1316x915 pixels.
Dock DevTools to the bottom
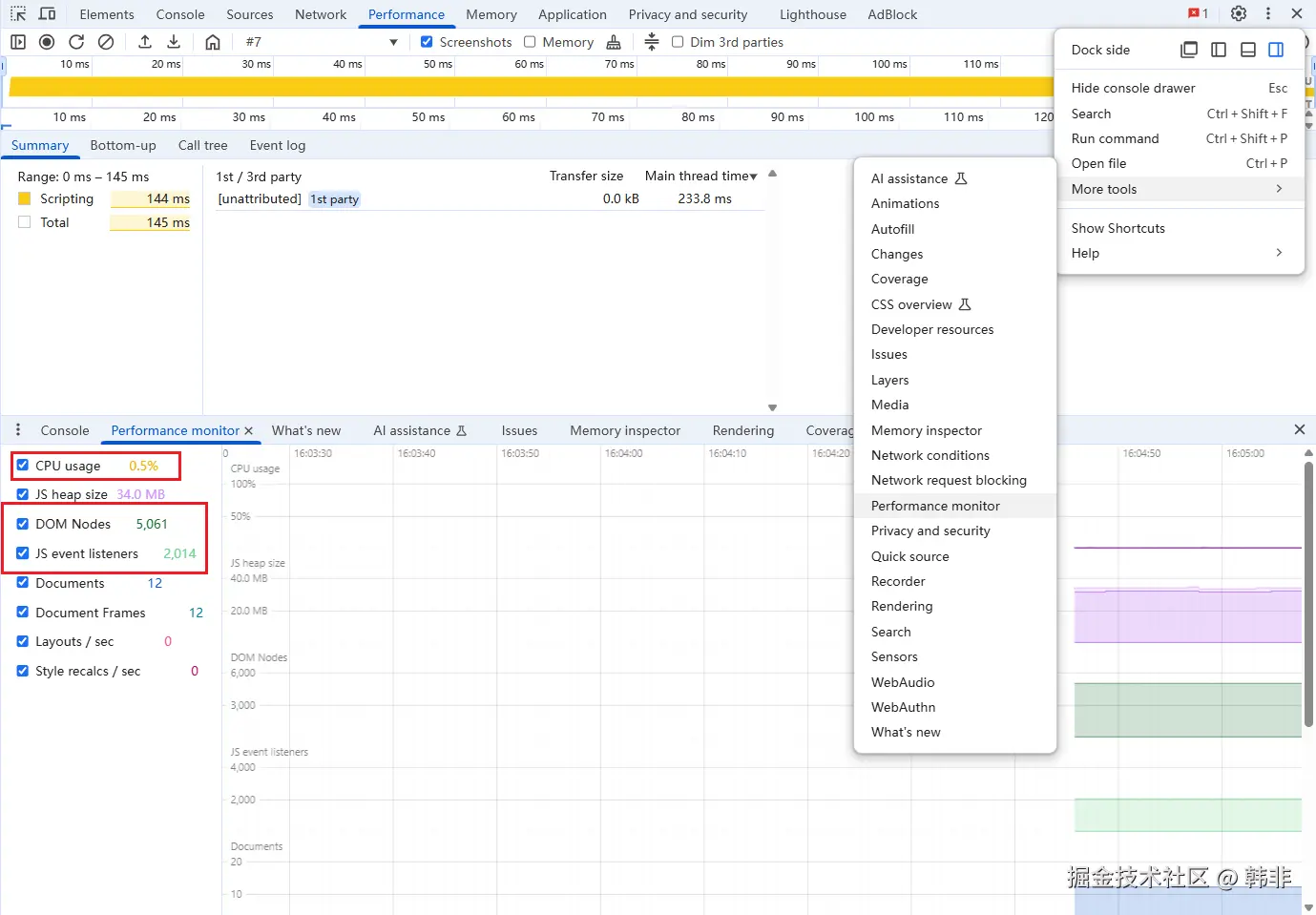[1247, 50]
